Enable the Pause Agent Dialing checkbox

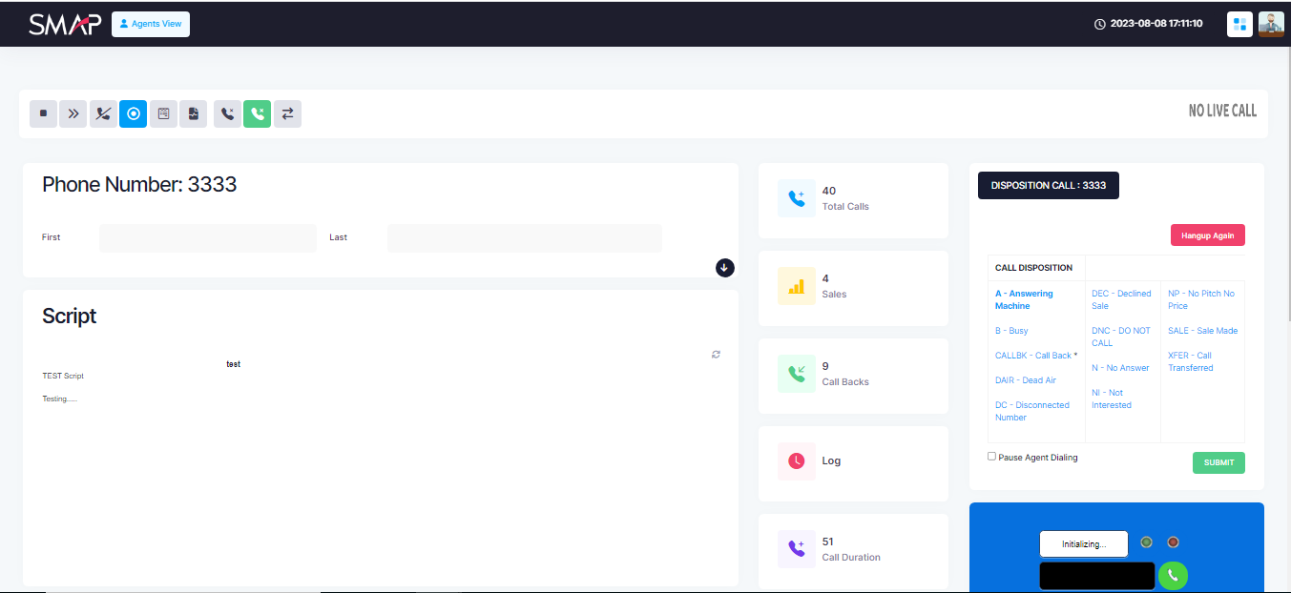click(991, 457)
